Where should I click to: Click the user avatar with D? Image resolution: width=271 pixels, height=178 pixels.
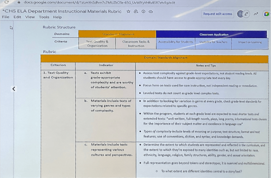240,14
